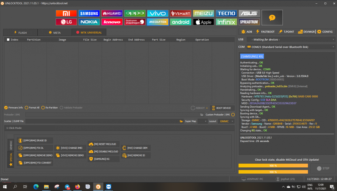
Task: Open the Vsmart brand section
Action: [180, 13]
